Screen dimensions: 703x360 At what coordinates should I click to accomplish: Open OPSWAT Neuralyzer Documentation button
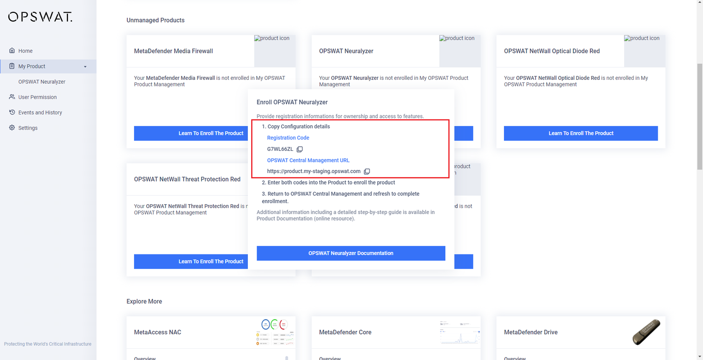pyautogui.click(x=351, y=253)
